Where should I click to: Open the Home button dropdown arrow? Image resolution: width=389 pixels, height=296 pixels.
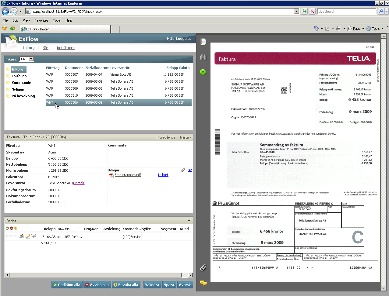pyautogui.click(x=322, y=29)
